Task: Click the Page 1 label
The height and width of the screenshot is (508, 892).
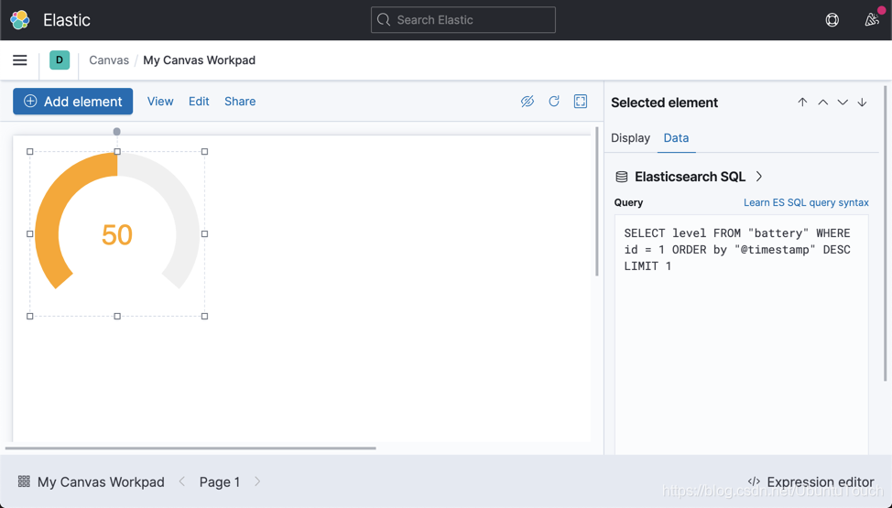Action: pyautogui.click(x=220, y=482)
